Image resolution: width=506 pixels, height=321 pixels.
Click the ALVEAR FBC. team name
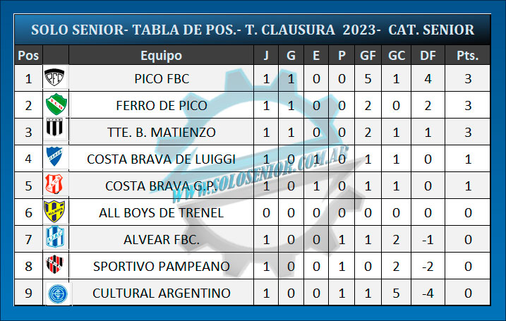[x=162, y=239]
